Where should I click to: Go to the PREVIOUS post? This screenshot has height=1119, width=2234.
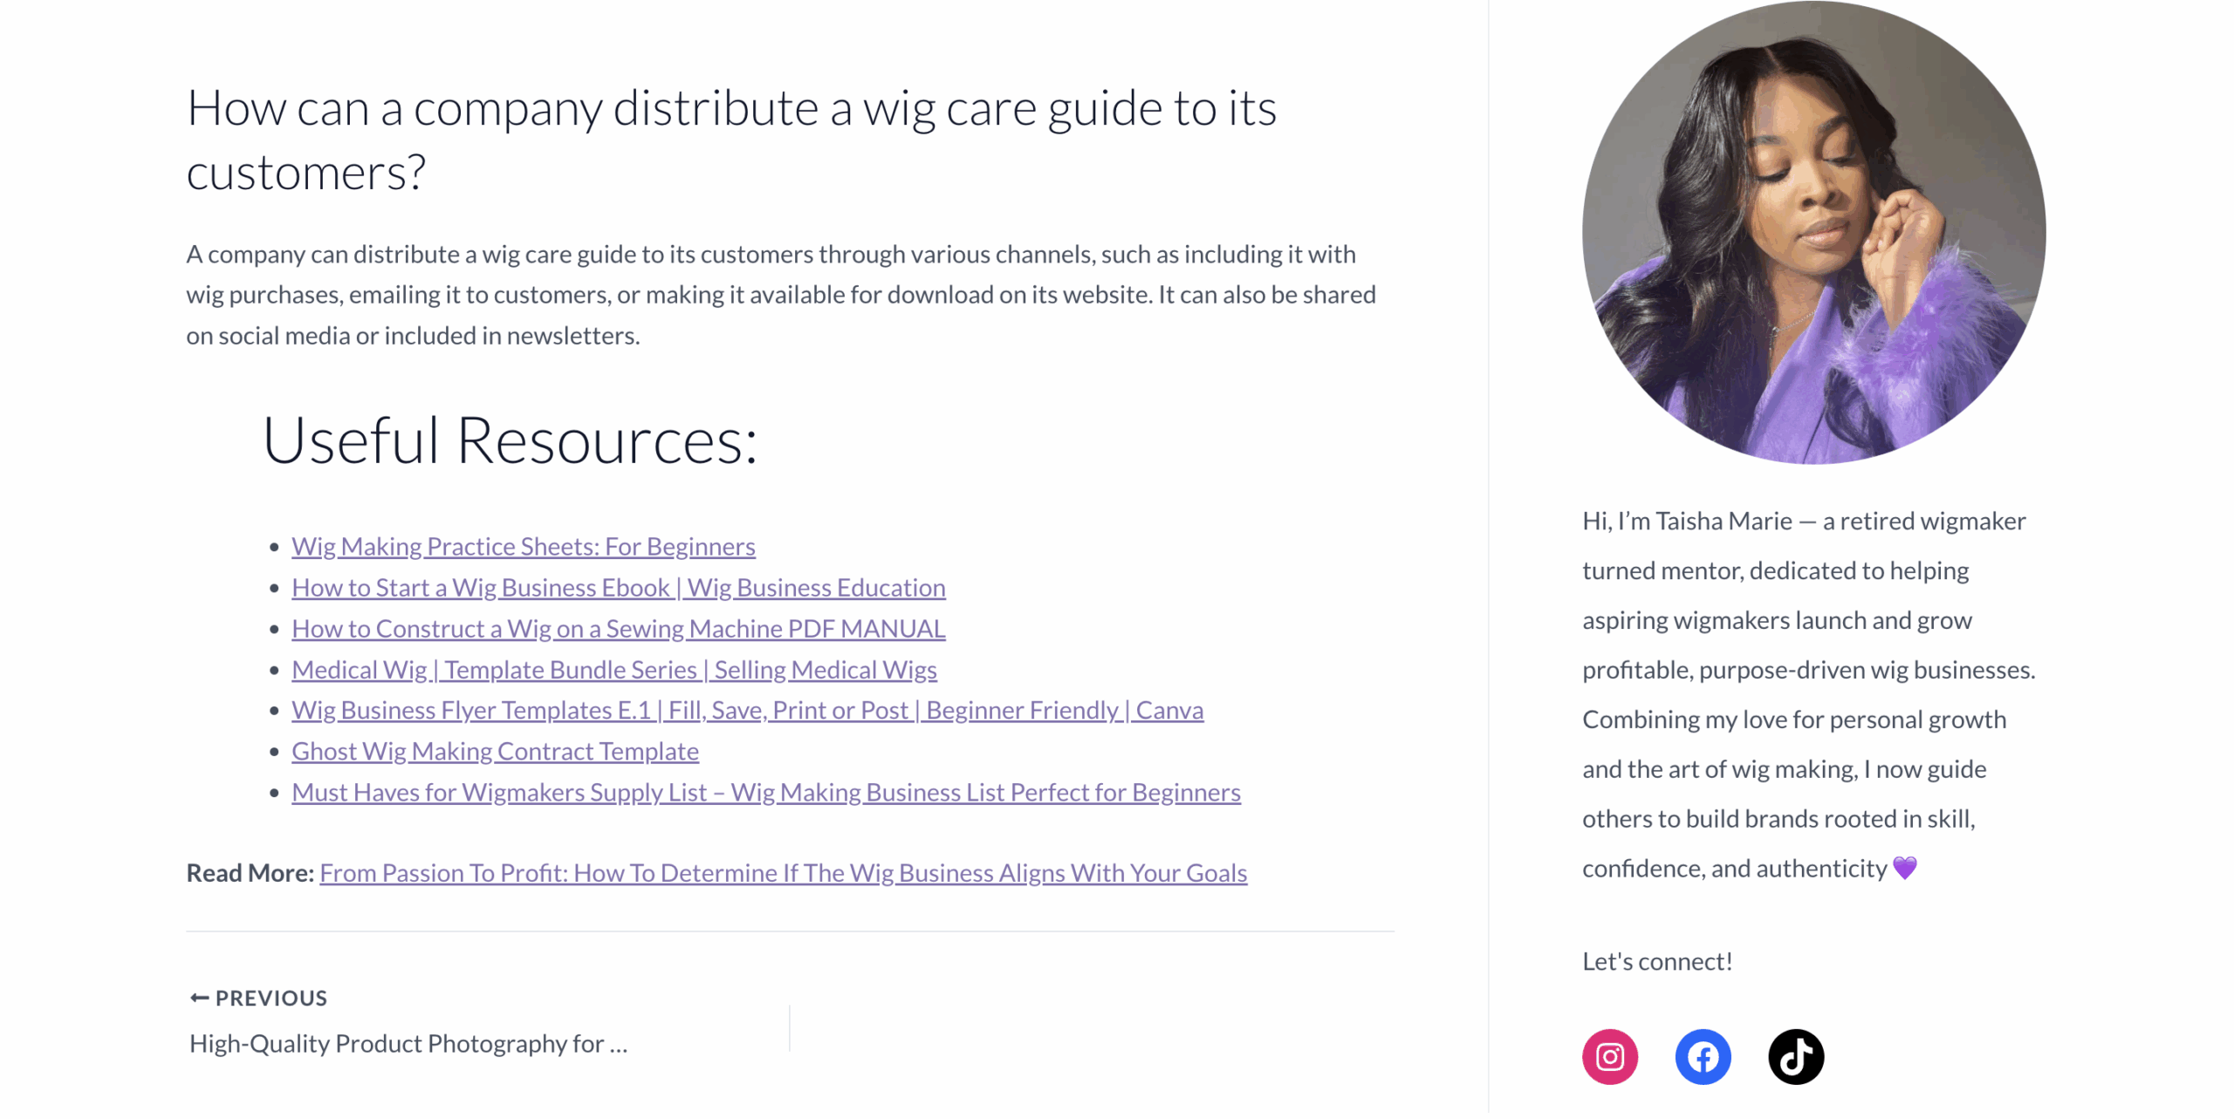271,998
